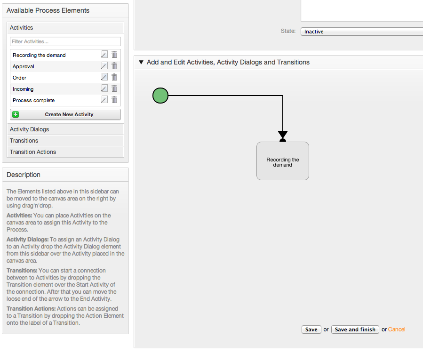423x353 pixels.
Task: Remove the Order activity via trash icon
Action: (x=114, y=77)
